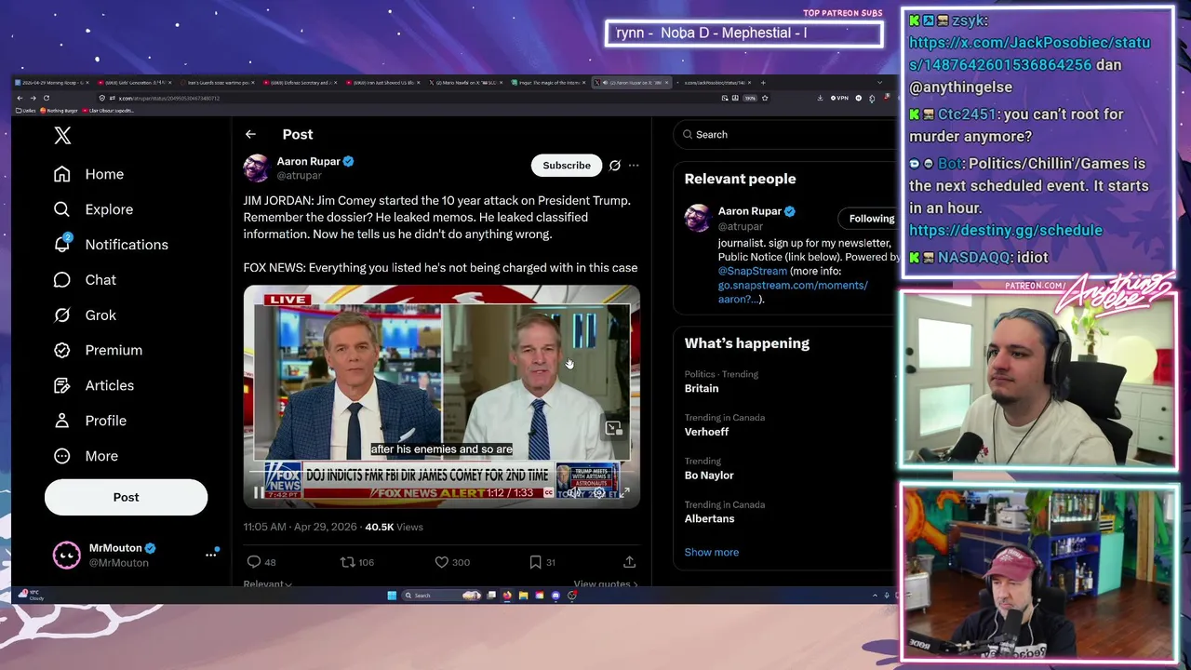Repost using the retweet icon showing 106
Screen dimensions: 1191x670
pyautogui.click(x=347, y=562)
